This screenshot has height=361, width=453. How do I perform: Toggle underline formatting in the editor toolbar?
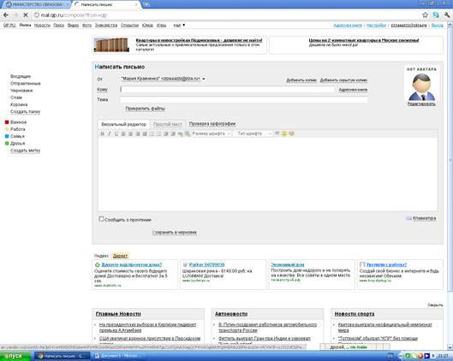pos(116,133)
